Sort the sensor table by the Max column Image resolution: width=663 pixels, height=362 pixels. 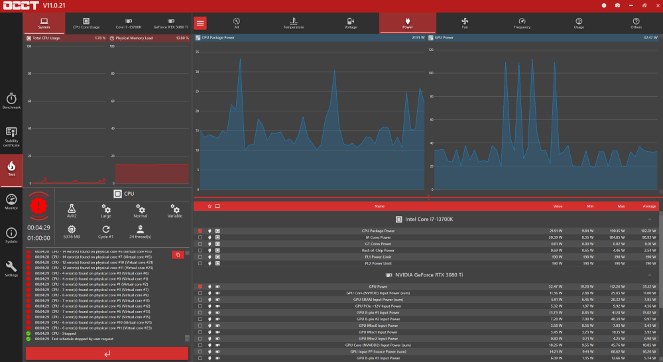coord(621,206)
